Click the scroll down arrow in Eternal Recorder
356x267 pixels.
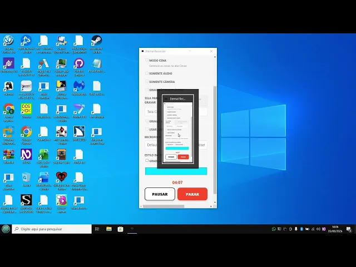click(215, 202)
